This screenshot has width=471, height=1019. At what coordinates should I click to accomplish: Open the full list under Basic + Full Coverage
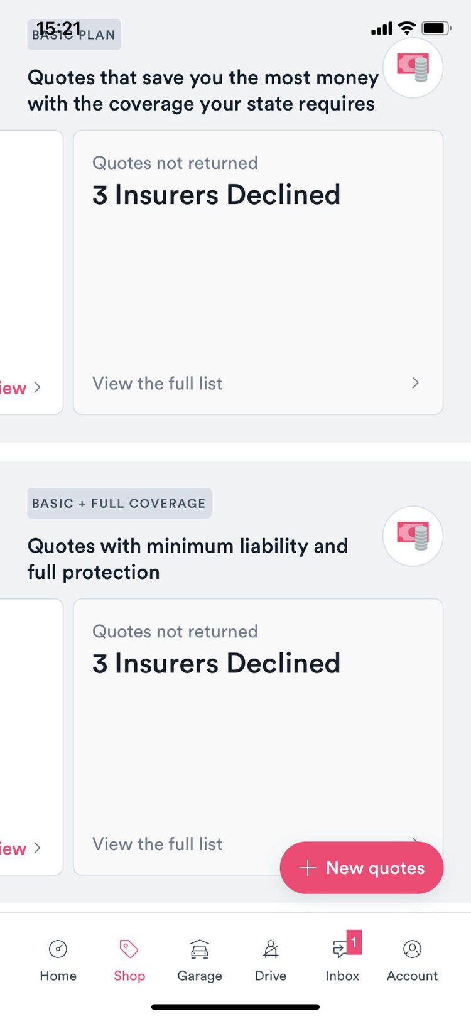(157, 844)
